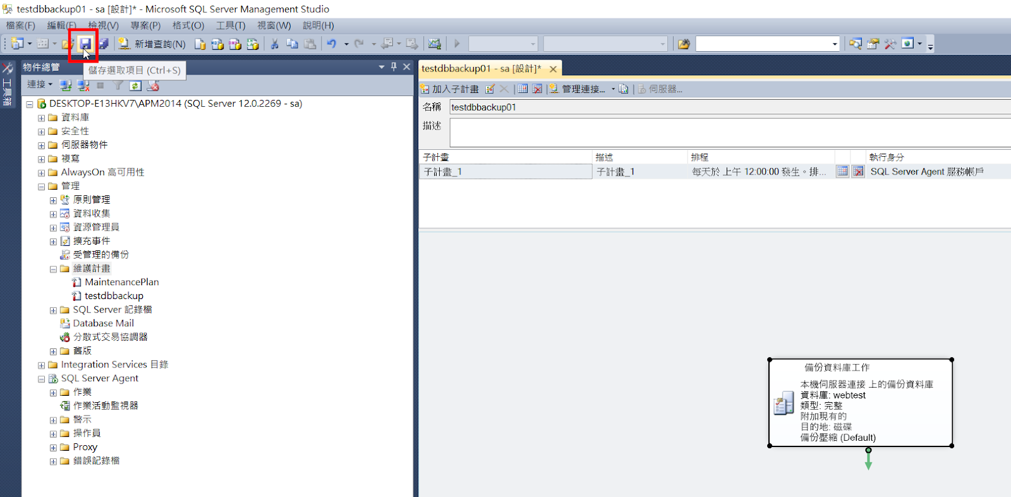1011x497 pixels.
Task: Collapse the 管理 node
Action: (41, 187)
